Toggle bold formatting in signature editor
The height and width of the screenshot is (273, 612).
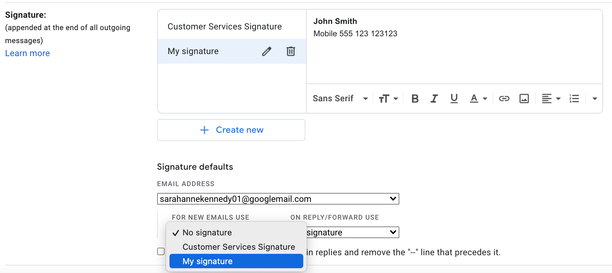point(415,99)
